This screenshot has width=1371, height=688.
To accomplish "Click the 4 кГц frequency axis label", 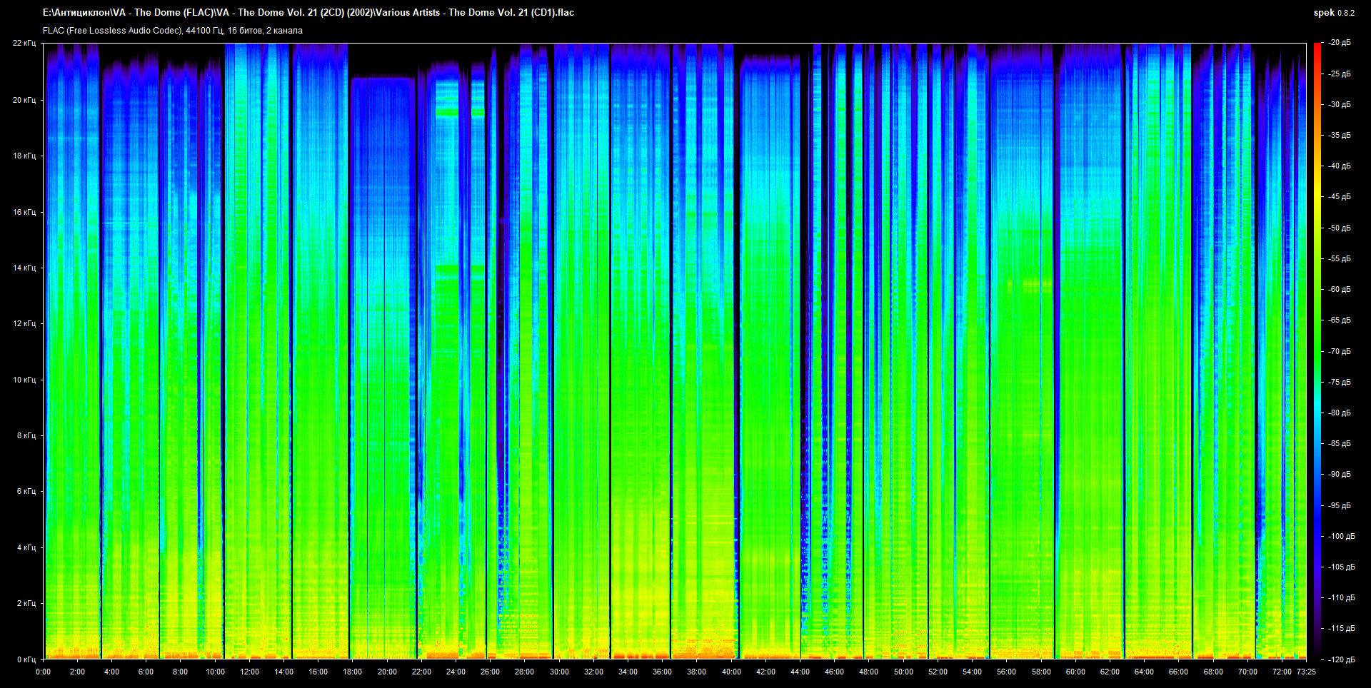I will (26, 547).
